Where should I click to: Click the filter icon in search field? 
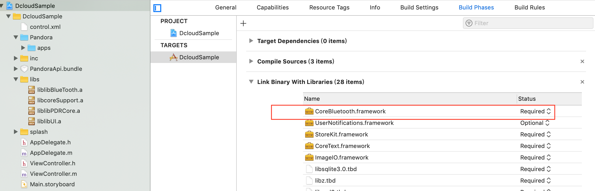click(469, 23)
